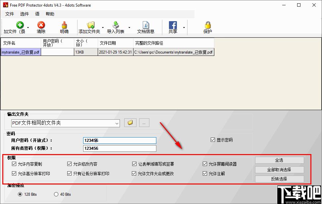Click the red 清除 remove icon
The image size is (322, 204).
[x=41, y=25]
